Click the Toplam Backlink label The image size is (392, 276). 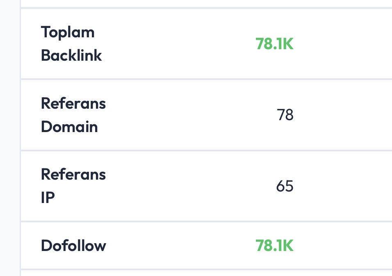click(x=71, y=44)
